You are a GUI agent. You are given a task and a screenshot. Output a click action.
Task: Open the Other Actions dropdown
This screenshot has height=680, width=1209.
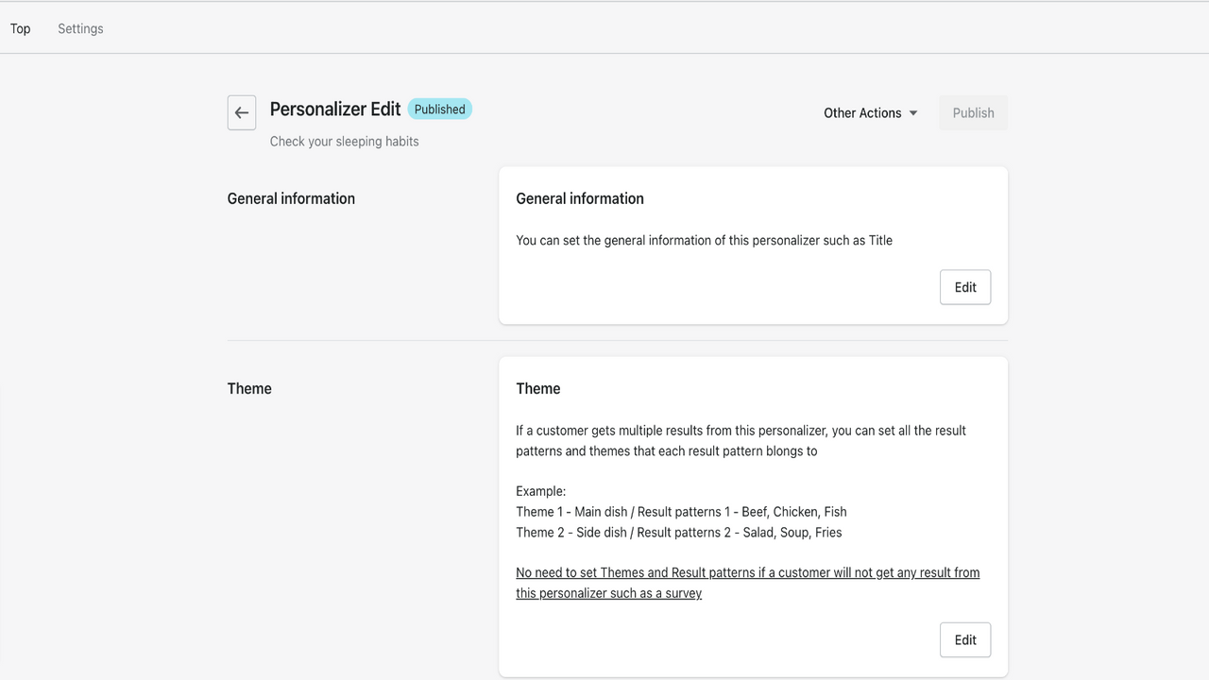(x=862, y=112)
